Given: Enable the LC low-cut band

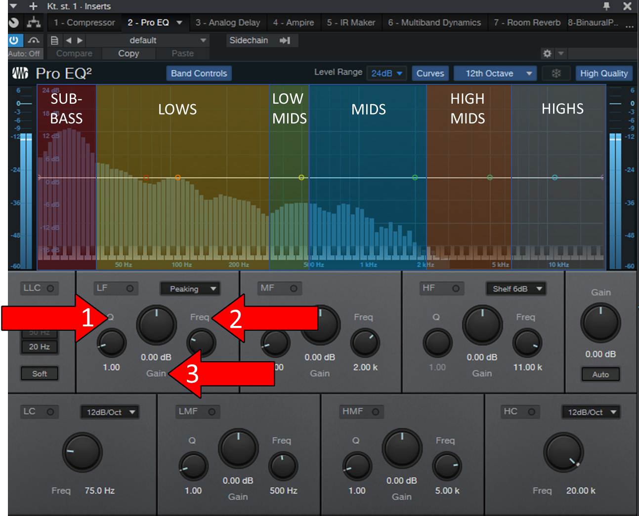Looking at the screenshot, I should [x=50, y=412].
